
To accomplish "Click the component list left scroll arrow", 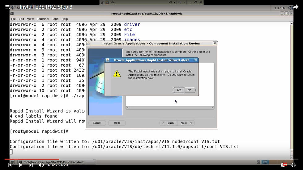I will click(127, 108).
